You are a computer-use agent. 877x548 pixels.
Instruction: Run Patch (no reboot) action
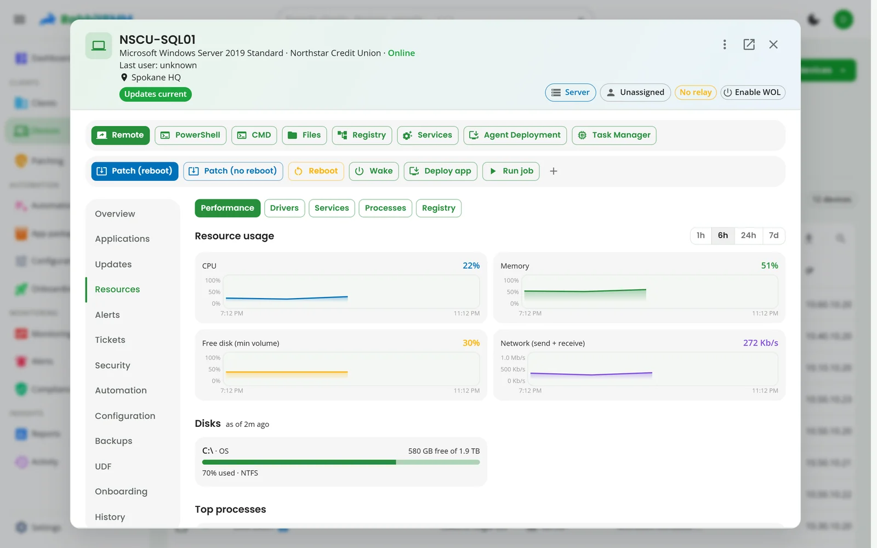coord(234,172)
